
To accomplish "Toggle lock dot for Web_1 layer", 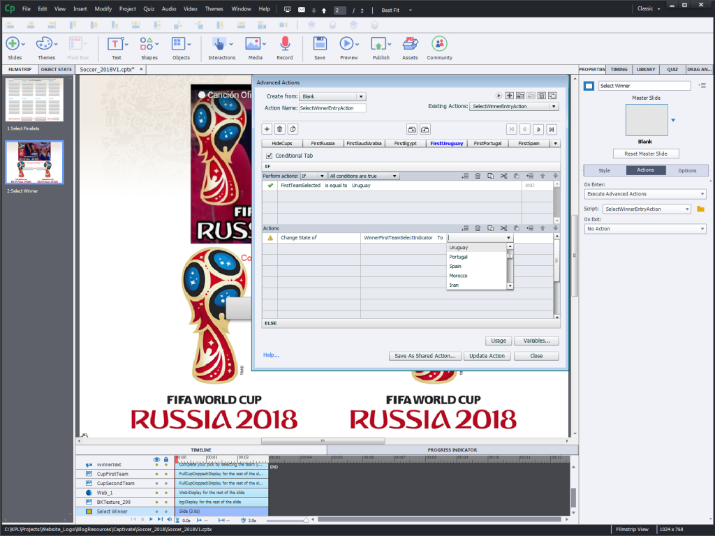I will (x=166, y=493).
